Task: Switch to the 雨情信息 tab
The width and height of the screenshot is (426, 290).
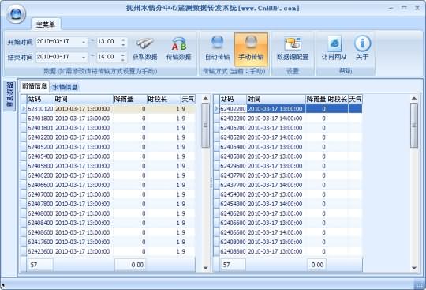Action: point(34,86)
